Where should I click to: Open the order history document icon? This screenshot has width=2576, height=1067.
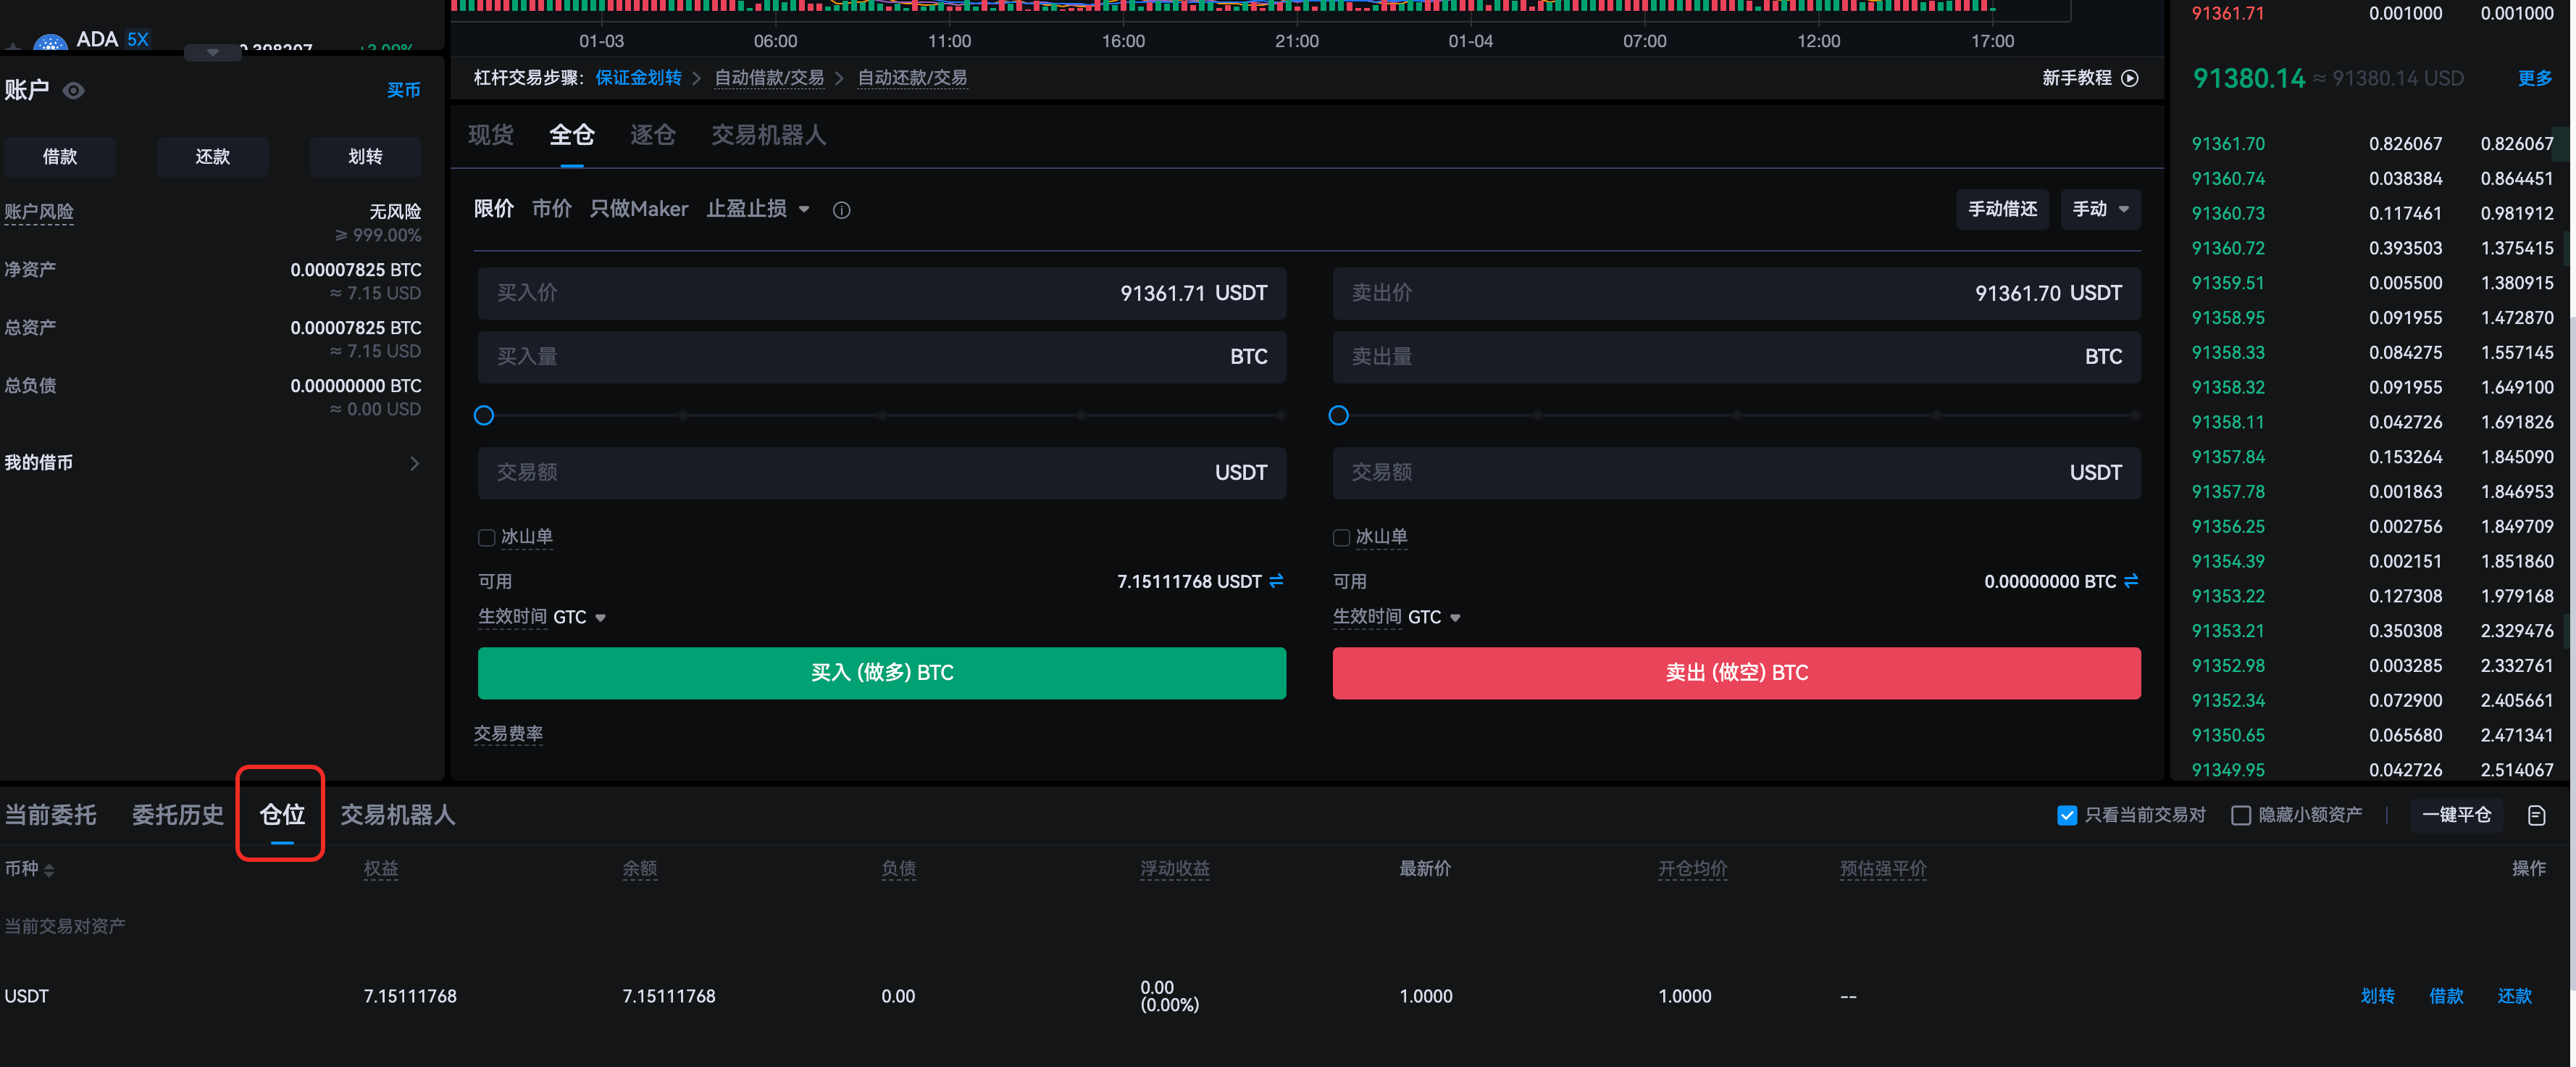click(x=2536, y=815)
